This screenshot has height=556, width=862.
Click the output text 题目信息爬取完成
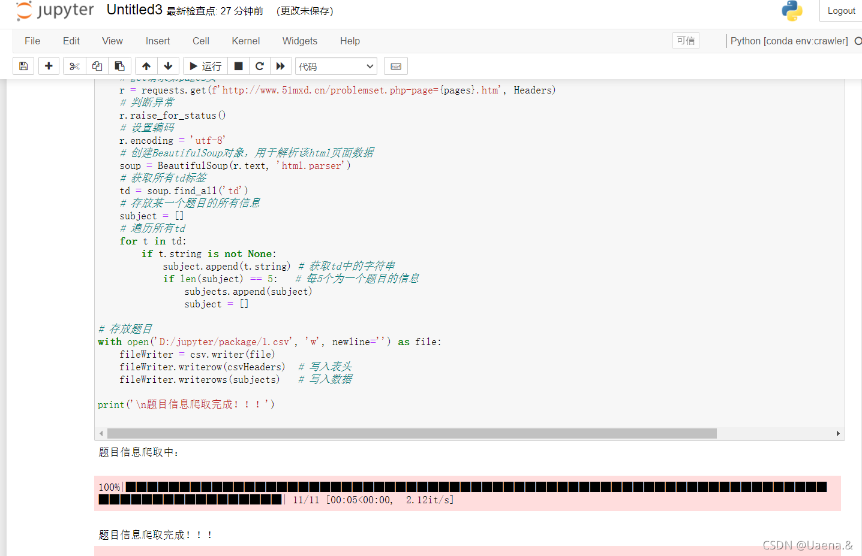155,535
